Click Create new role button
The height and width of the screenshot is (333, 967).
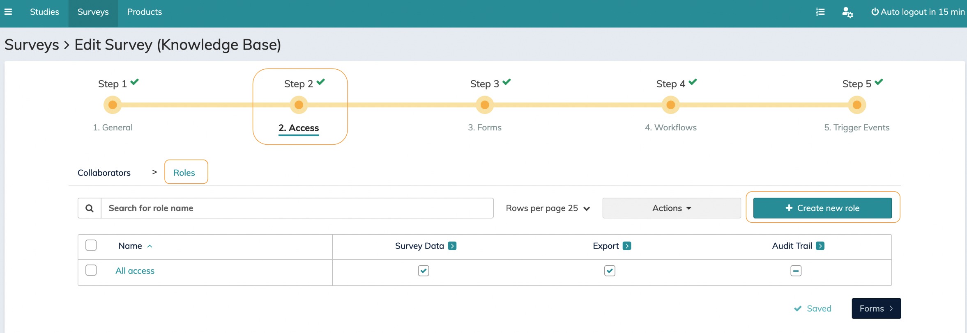coord(822,208)
